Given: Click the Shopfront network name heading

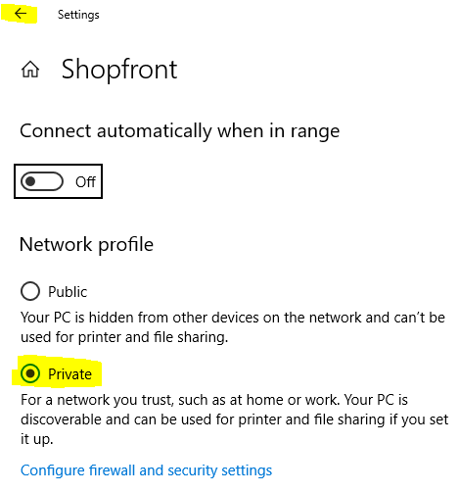Looking at the screenshot, I should (119, 70).
